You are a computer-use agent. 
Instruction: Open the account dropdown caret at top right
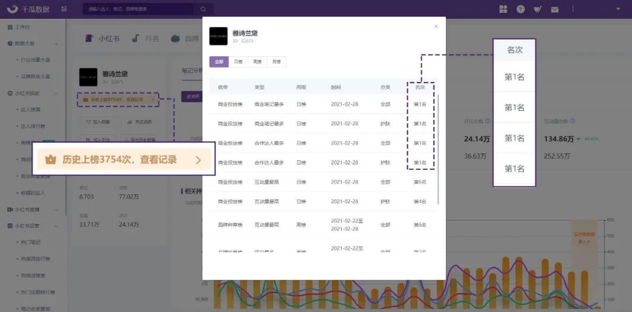click(x=619, y=9)
